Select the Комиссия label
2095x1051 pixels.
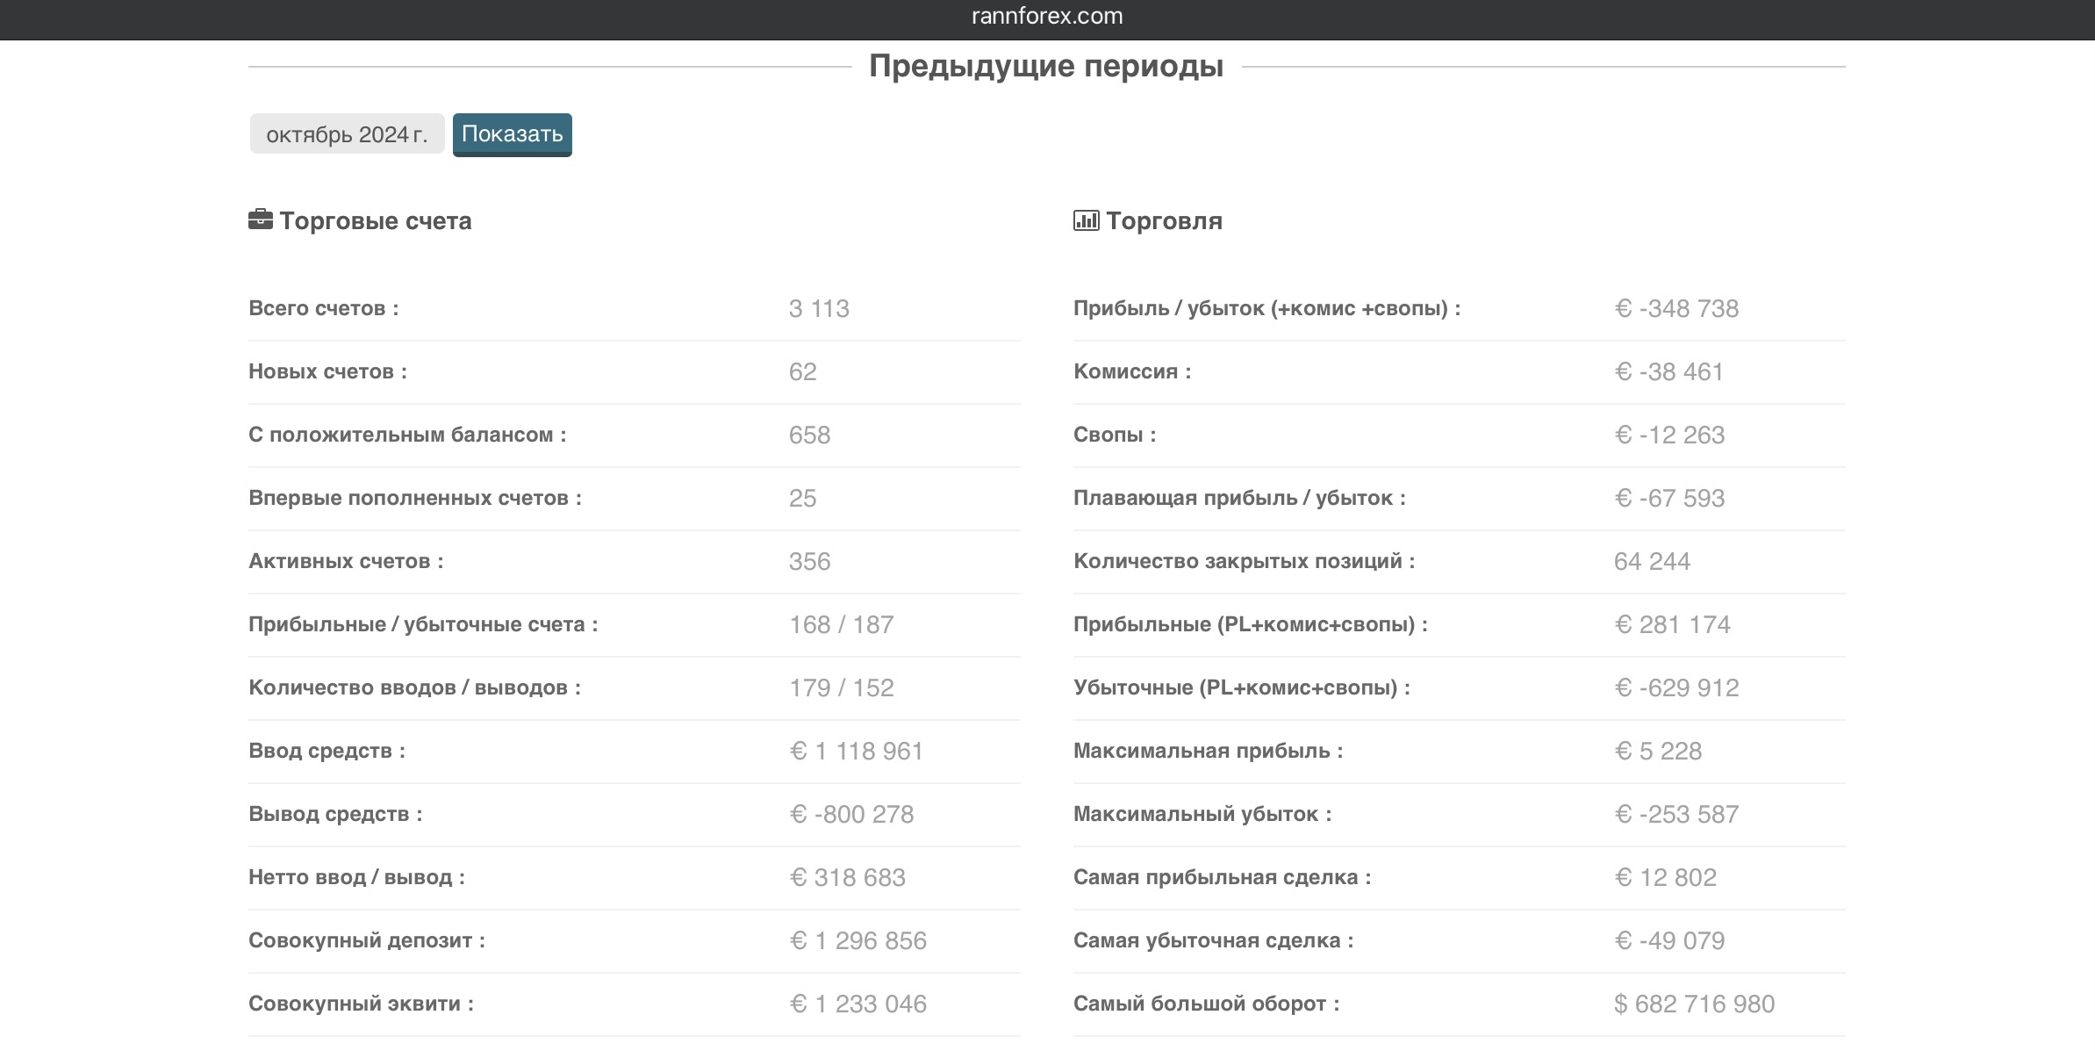tap(1132, 371)
